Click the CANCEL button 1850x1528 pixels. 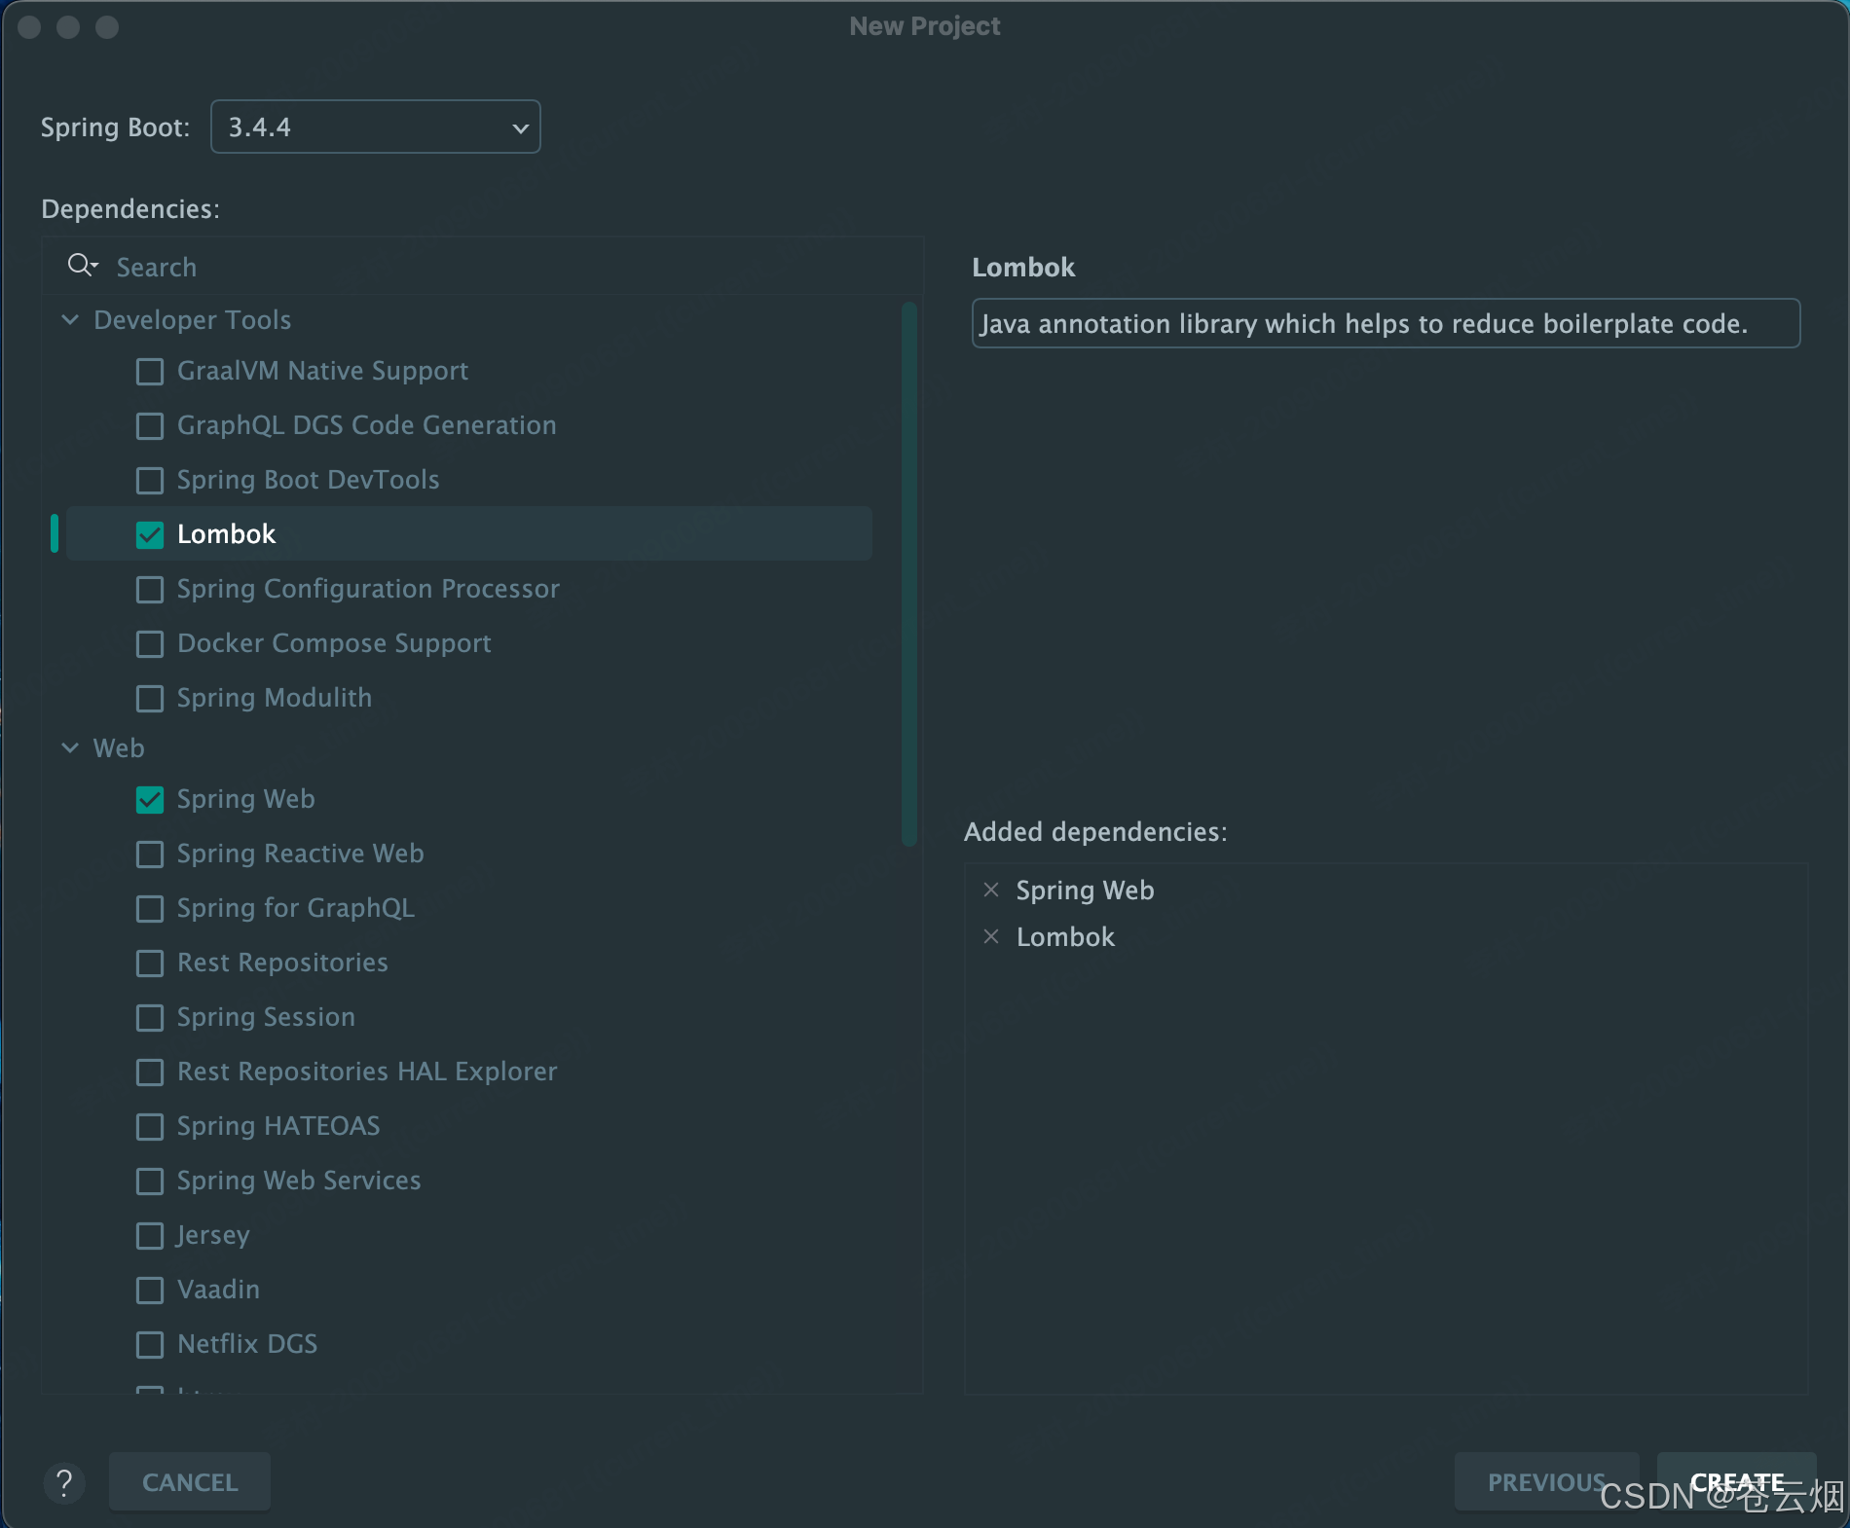tap(190, 1481)
